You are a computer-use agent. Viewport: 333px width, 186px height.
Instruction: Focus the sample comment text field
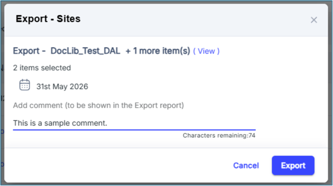(134, 123)
